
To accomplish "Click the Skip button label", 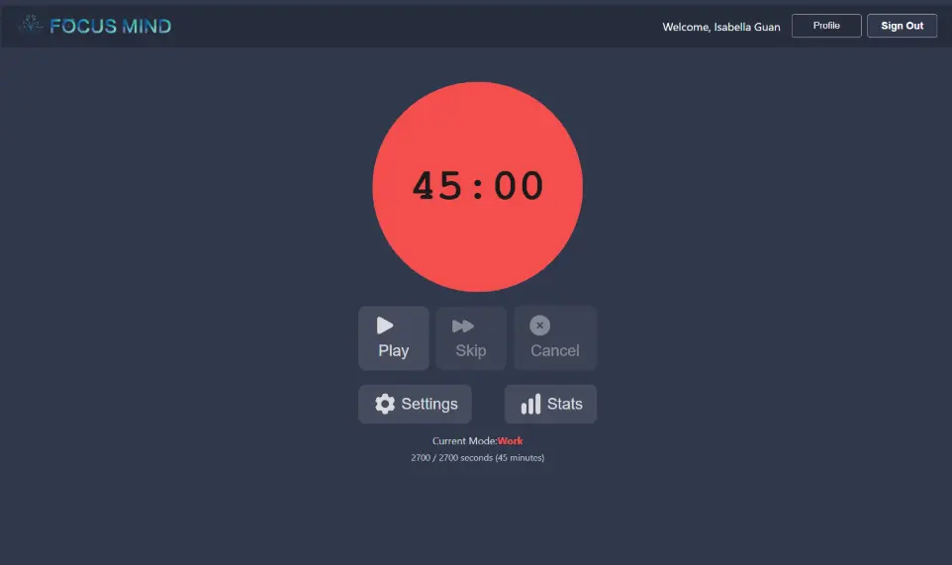I will 471,350.
